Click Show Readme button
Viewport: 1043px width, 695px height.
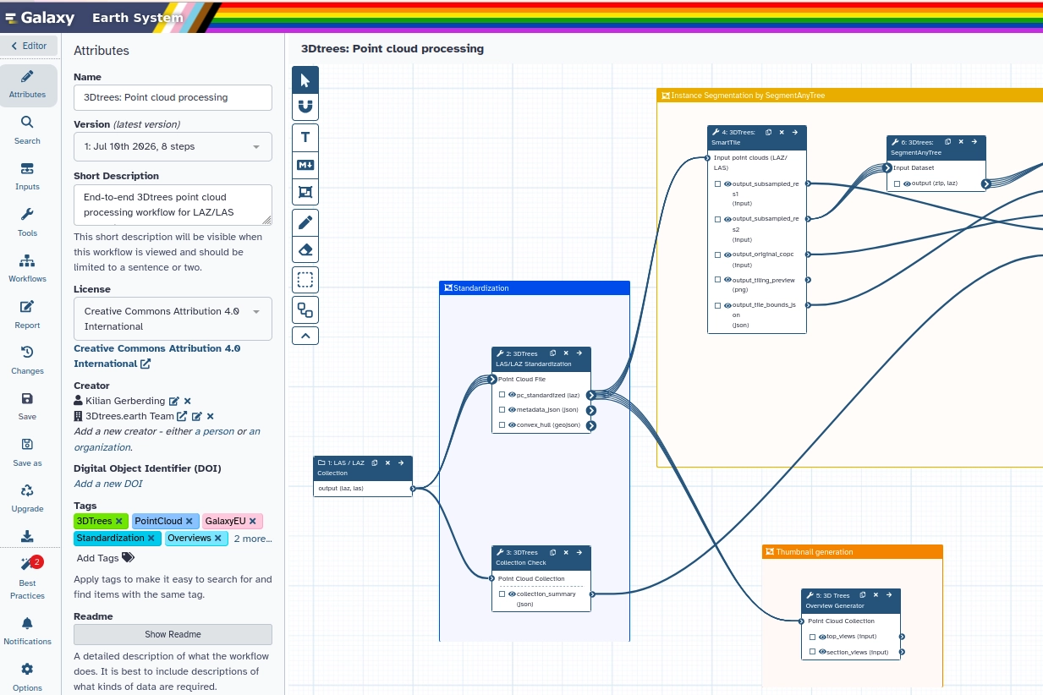[173, 634]
